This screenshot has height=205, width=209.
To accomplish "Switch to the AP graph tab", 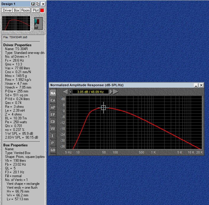I will 53,107.
